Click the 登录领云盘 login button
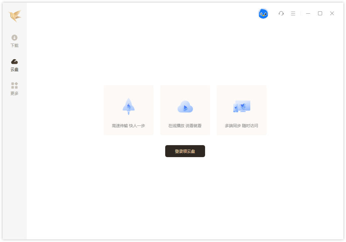346x242 pixels. [185, 151]
